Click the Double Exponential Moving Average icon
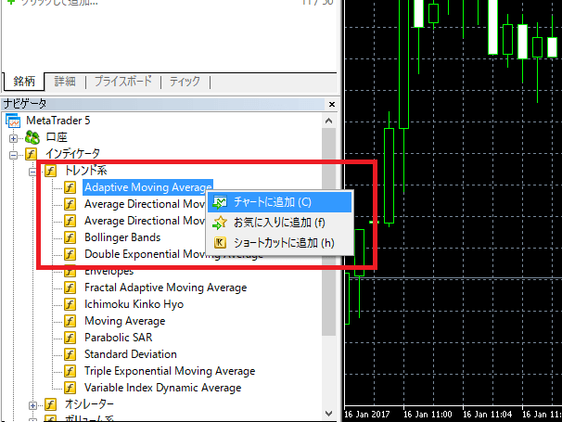The height and width of the screenshot is (422, 562). 70,254
